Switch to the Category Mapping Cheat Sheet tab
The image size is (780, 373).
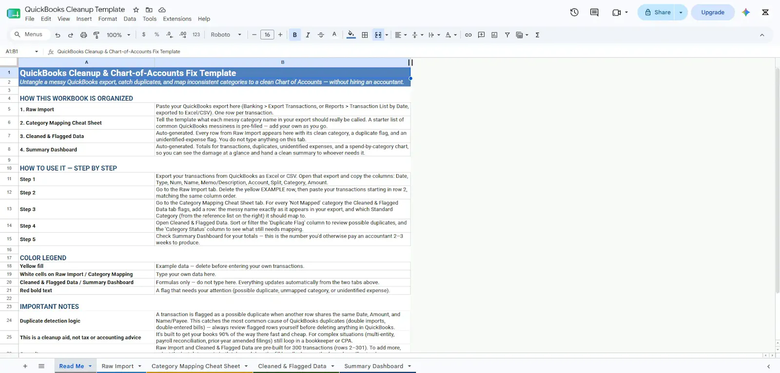195,366
